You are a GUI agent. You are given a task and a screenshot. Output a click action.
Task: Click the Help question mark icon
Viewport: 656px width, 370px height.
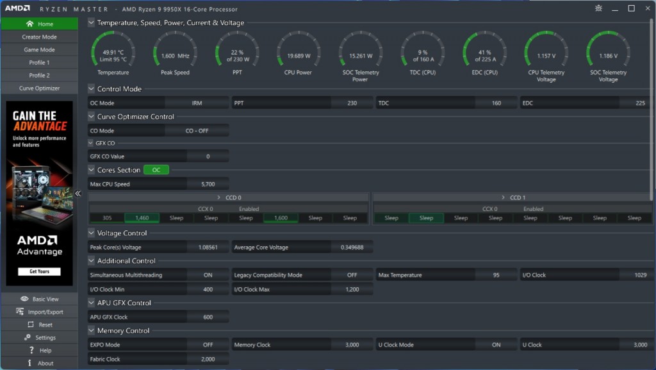click(31, 350)
